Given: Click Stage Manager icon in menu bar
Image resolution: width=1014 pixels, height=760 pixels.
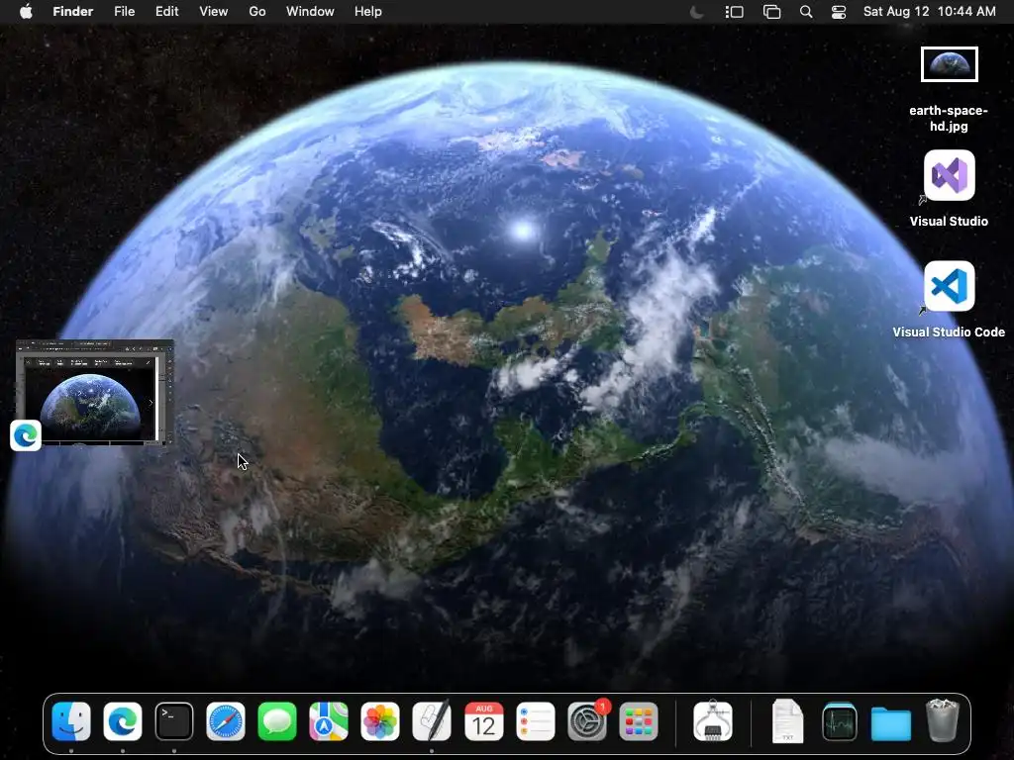Looking at the screenshot, I should 734,12.
